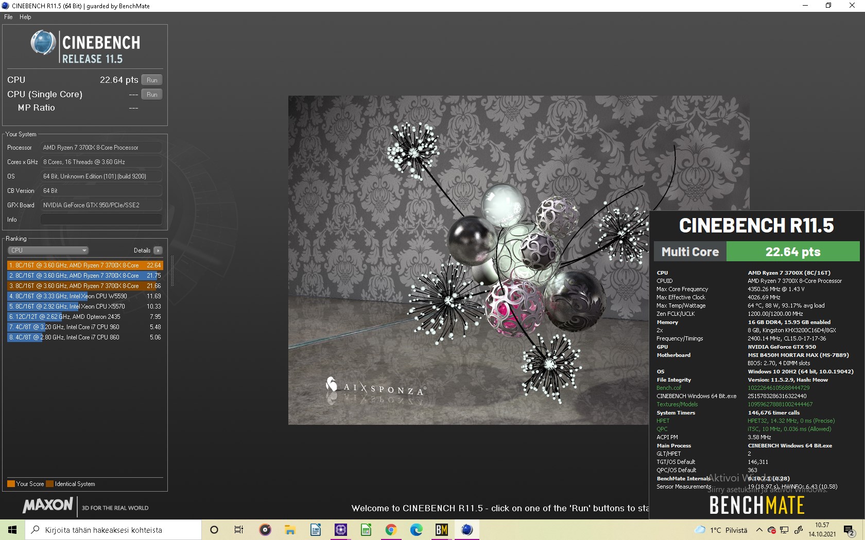This screenshot has height=540, width=865.
Task: Click the QPC timer entry
Action: click(x=662, y=429)
